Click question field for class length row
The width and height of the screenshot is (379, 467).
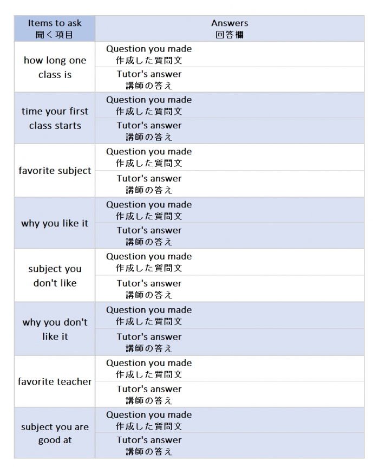click(276, 54)
